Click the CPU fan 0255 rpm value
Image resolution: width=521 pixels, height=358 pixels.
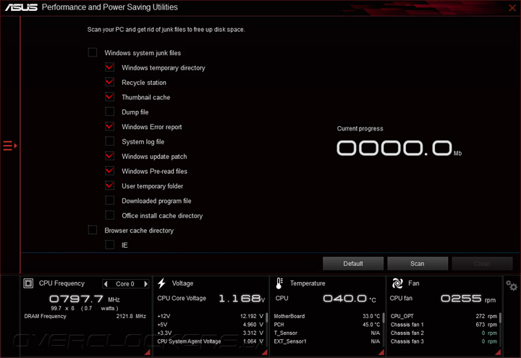468,299
